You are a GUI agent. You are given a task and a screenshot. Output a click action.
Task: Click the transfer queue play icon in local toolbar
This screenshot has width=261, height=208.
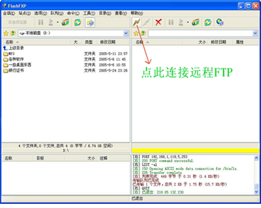click(51, 22)
